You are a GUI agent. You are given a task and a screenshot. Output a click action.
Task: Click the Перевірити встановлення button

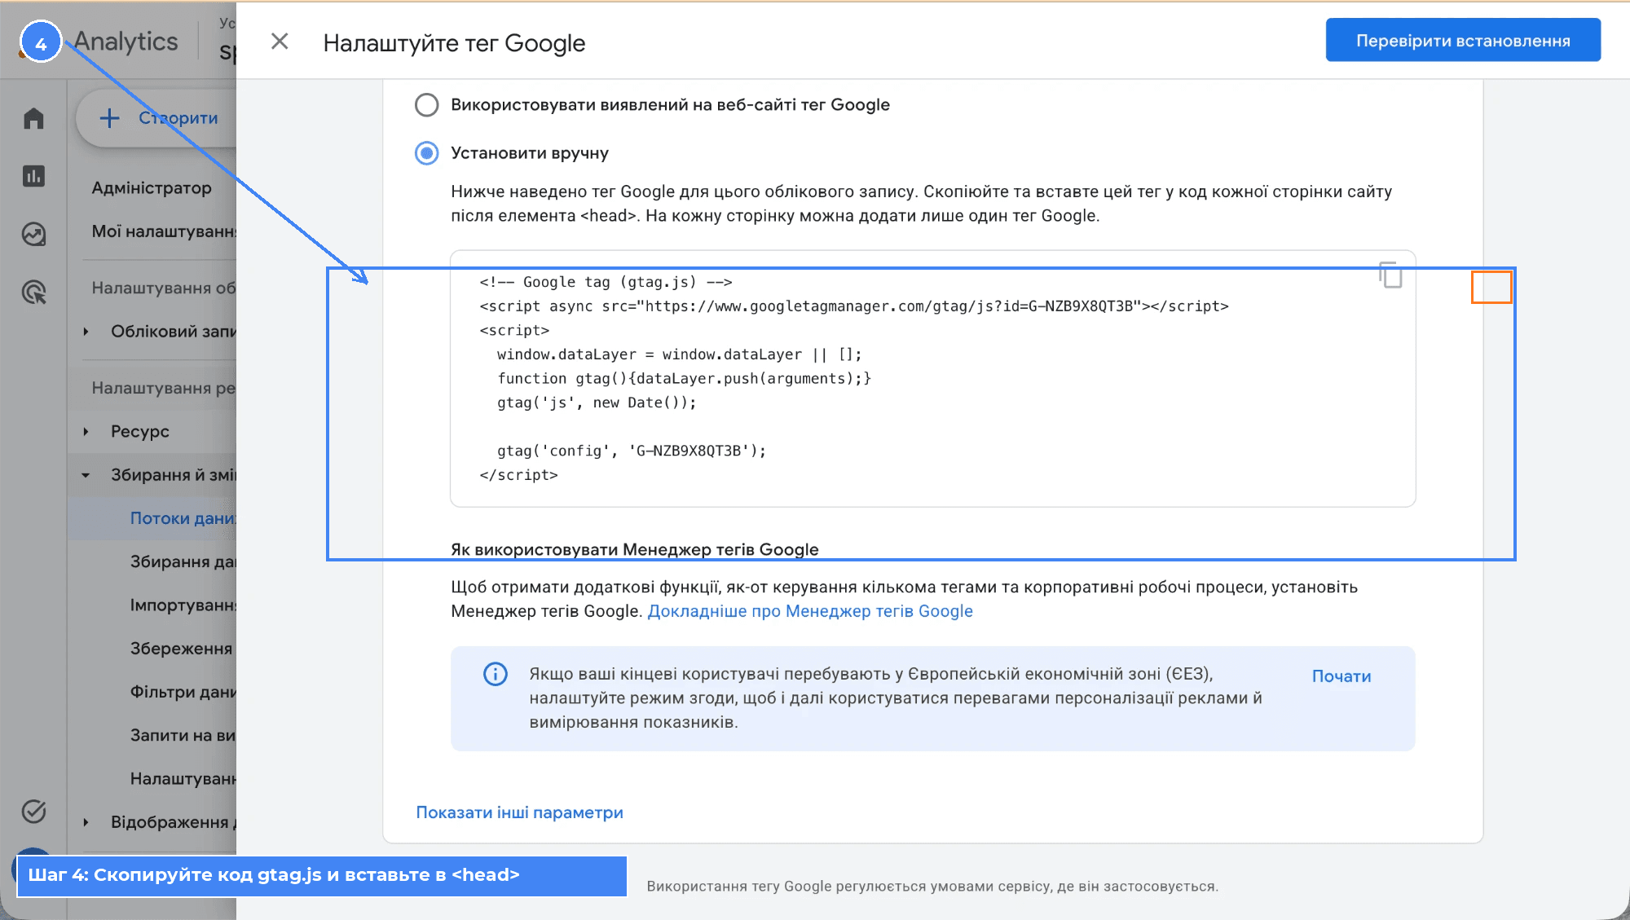[x=1463, y=40]
